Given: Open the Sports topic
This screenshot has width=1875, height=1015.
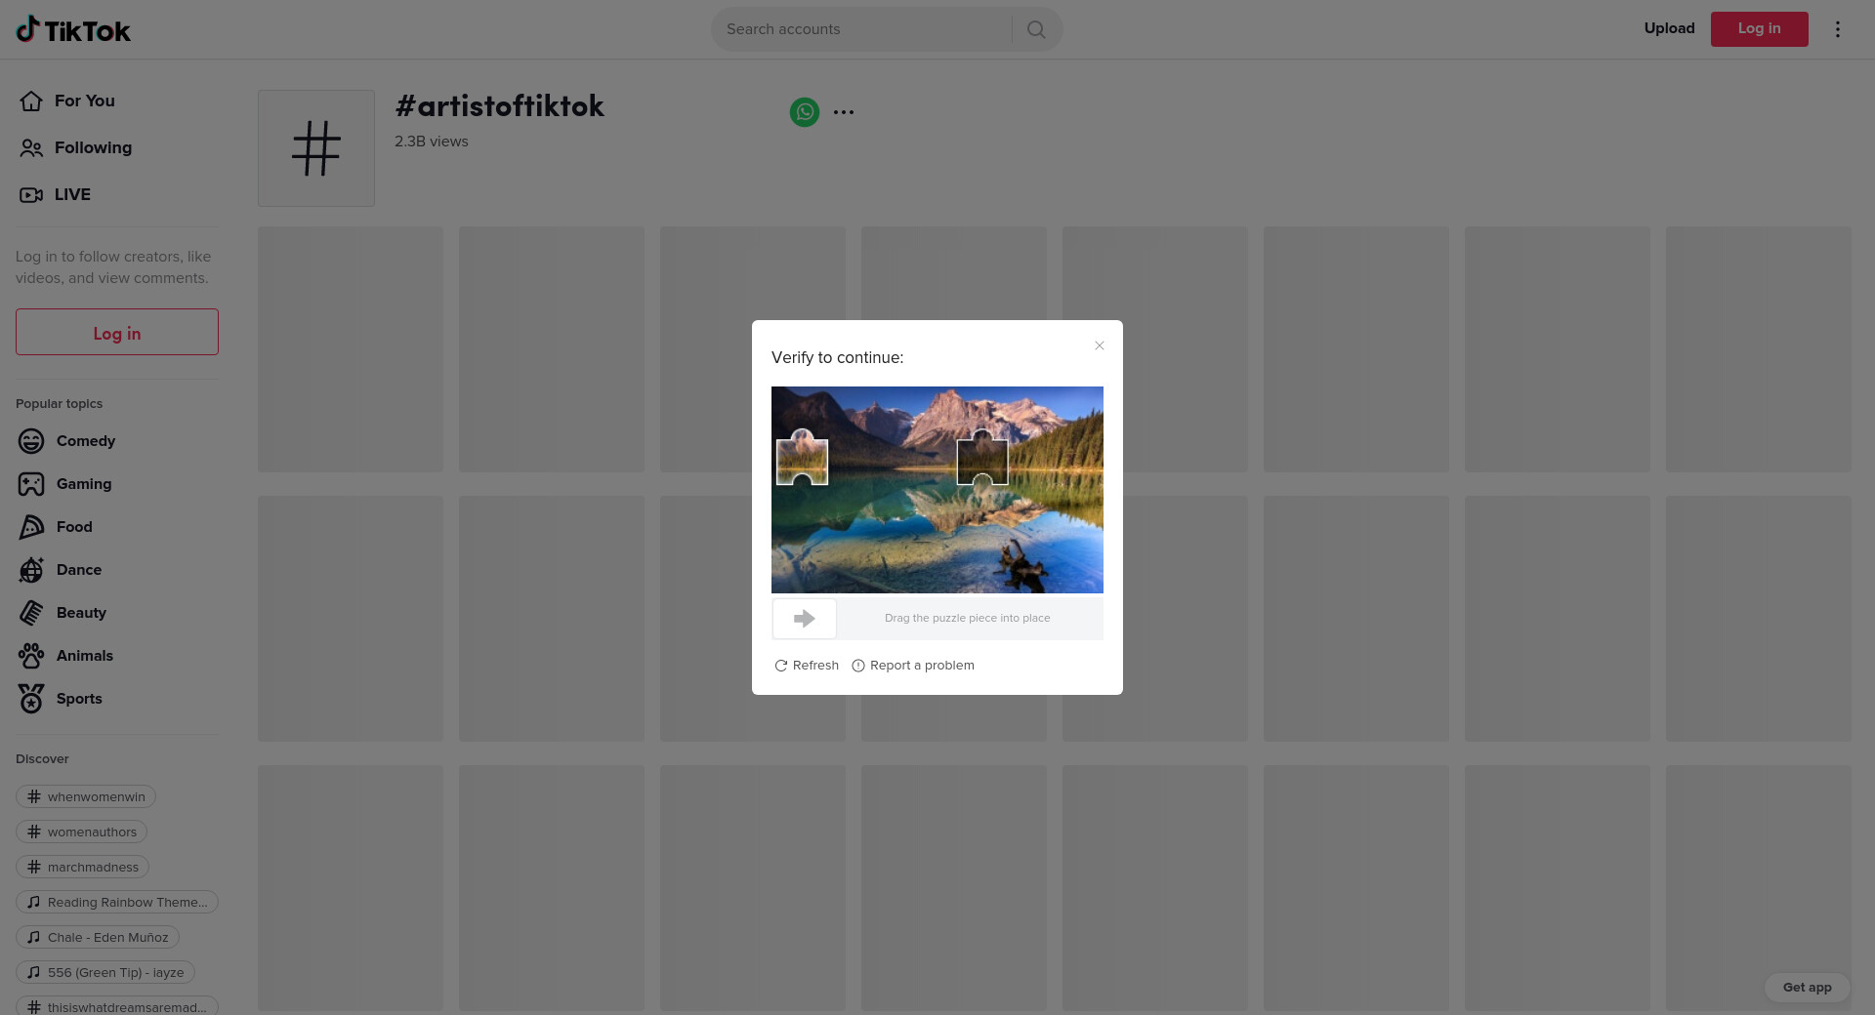Looking at the screenshot, I should [x=60, y=699].
